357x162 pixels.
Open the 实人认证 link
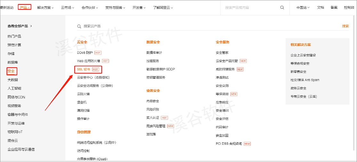(x=153, y=118)
